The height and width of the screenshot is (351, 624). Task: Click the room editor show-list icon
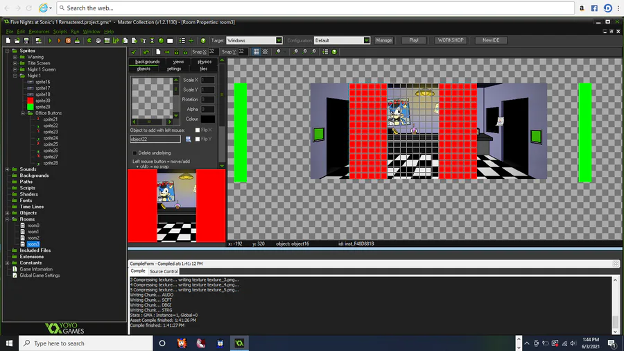click(x=325, y=52)
